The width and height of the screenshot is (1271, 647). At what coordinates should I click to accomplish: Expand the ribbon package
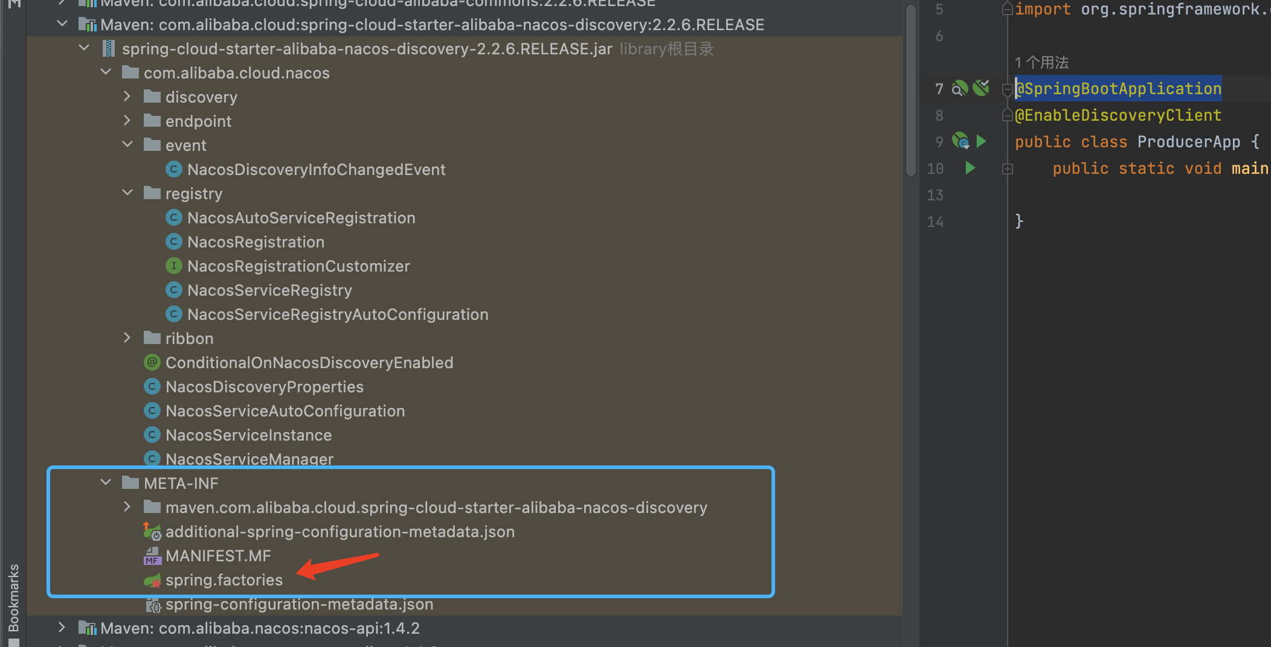pos(127,338)
